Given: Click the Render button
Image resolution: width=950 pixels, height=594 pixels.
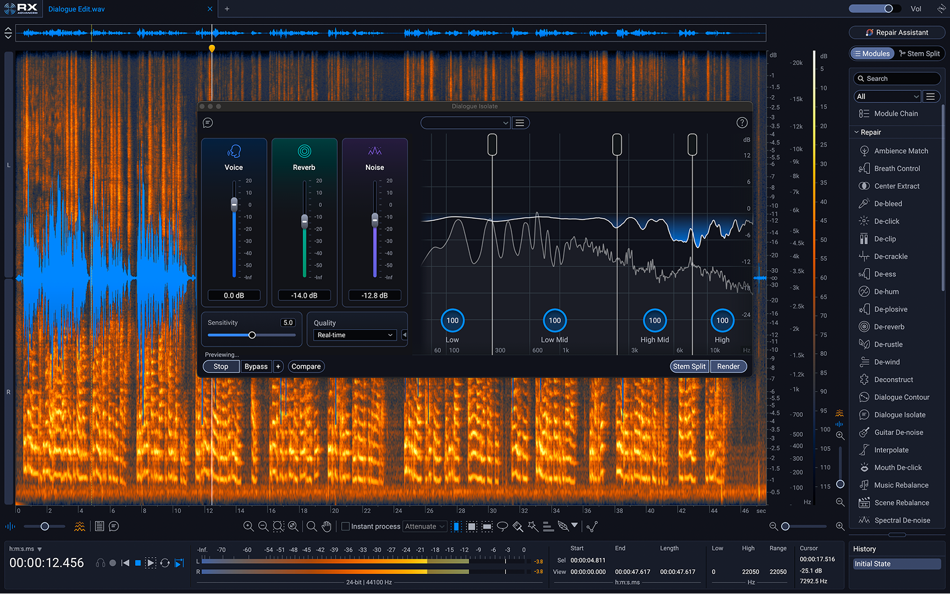Looking at the screenshot, I should (x=729, y=367).
